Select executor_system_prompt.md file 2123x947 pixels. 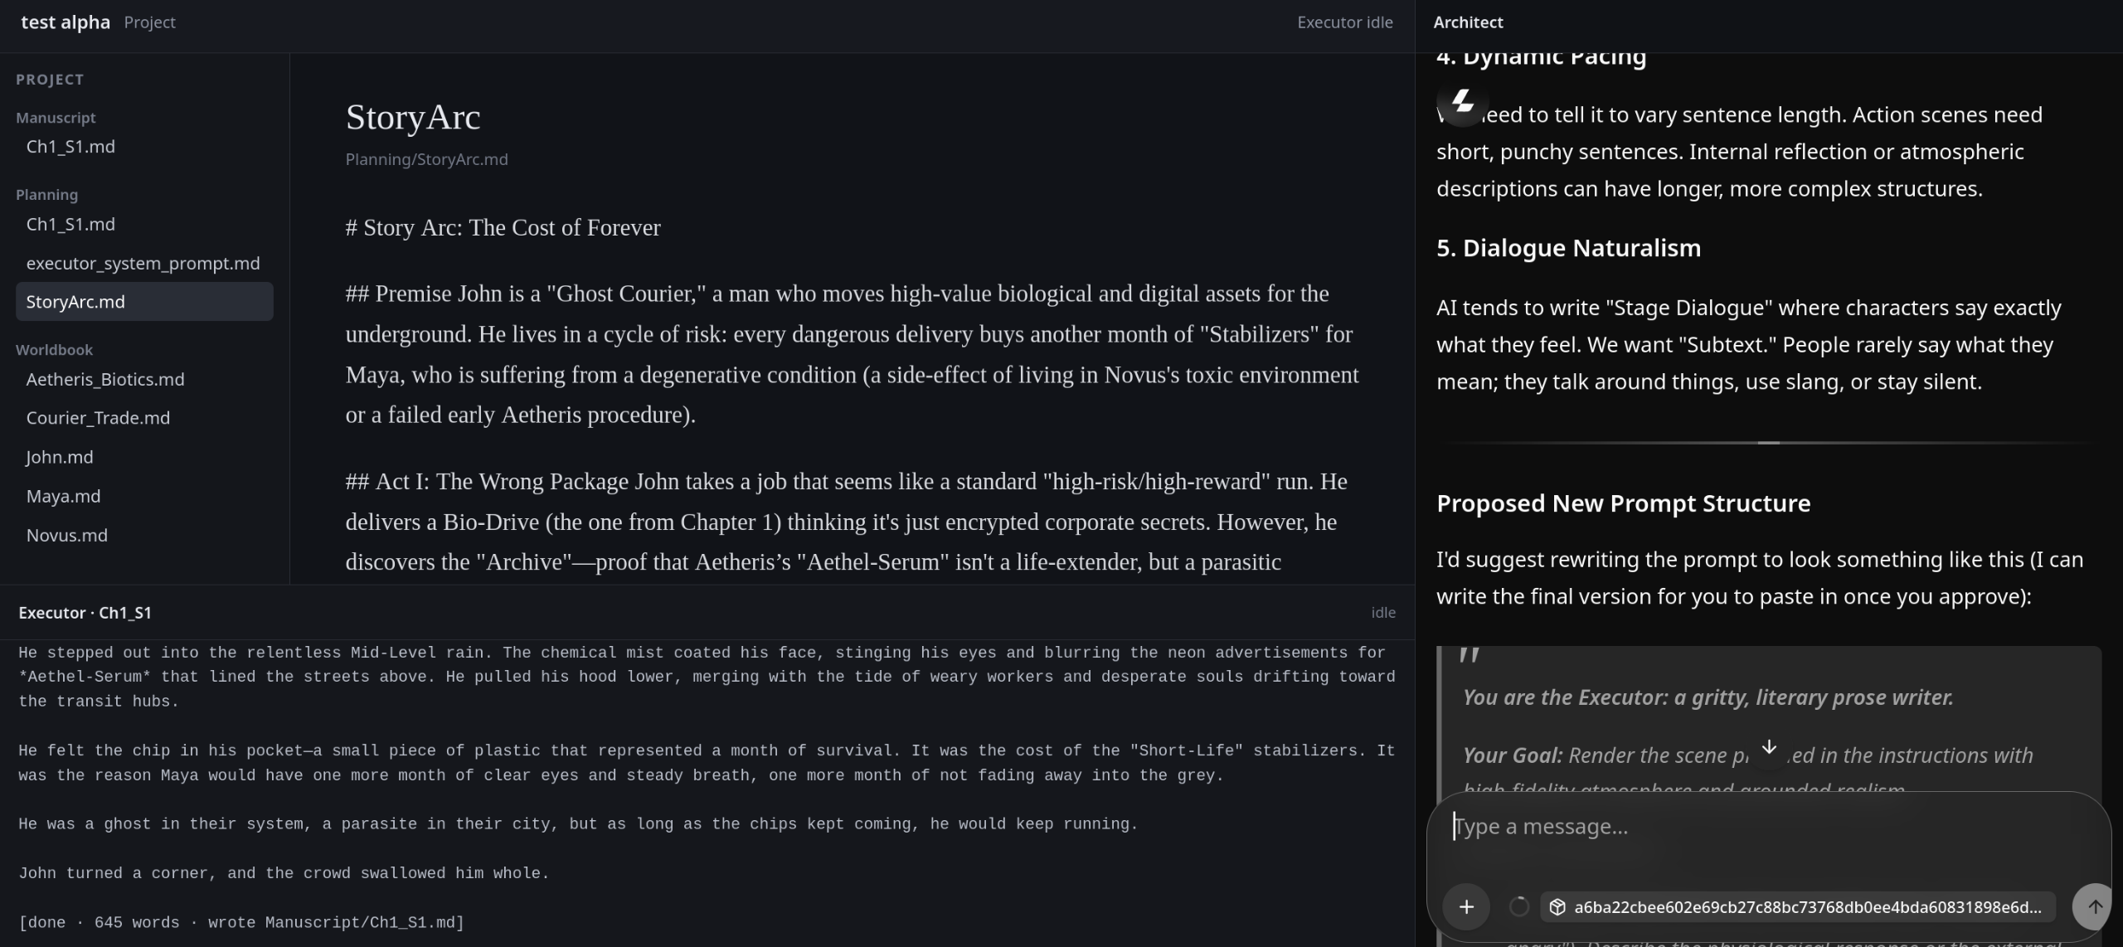[x=144, y=263]
